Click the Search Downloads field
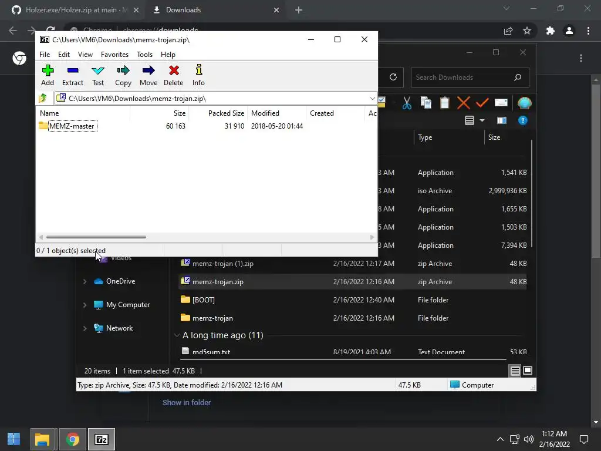The width and height of the screenshot is (601, 451). 470,78
